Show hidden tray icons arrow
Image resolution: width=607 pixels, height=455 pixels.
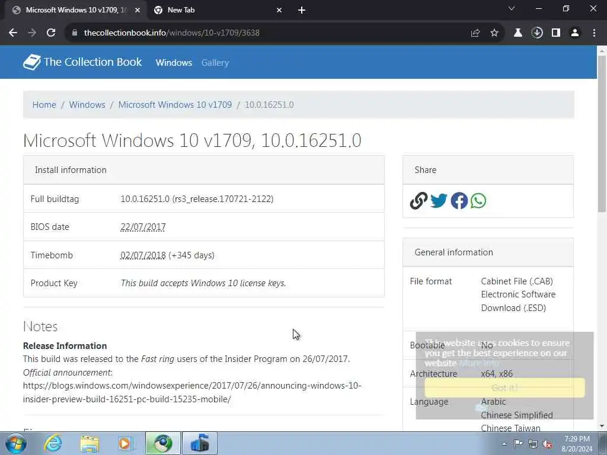[x=504, y=444]
